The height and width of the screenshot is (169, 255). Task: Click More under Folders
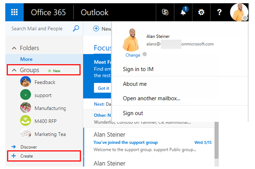point(26,59)
